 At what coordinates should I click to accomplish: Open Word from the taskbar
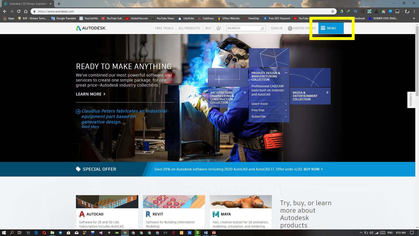click(206, 233)
